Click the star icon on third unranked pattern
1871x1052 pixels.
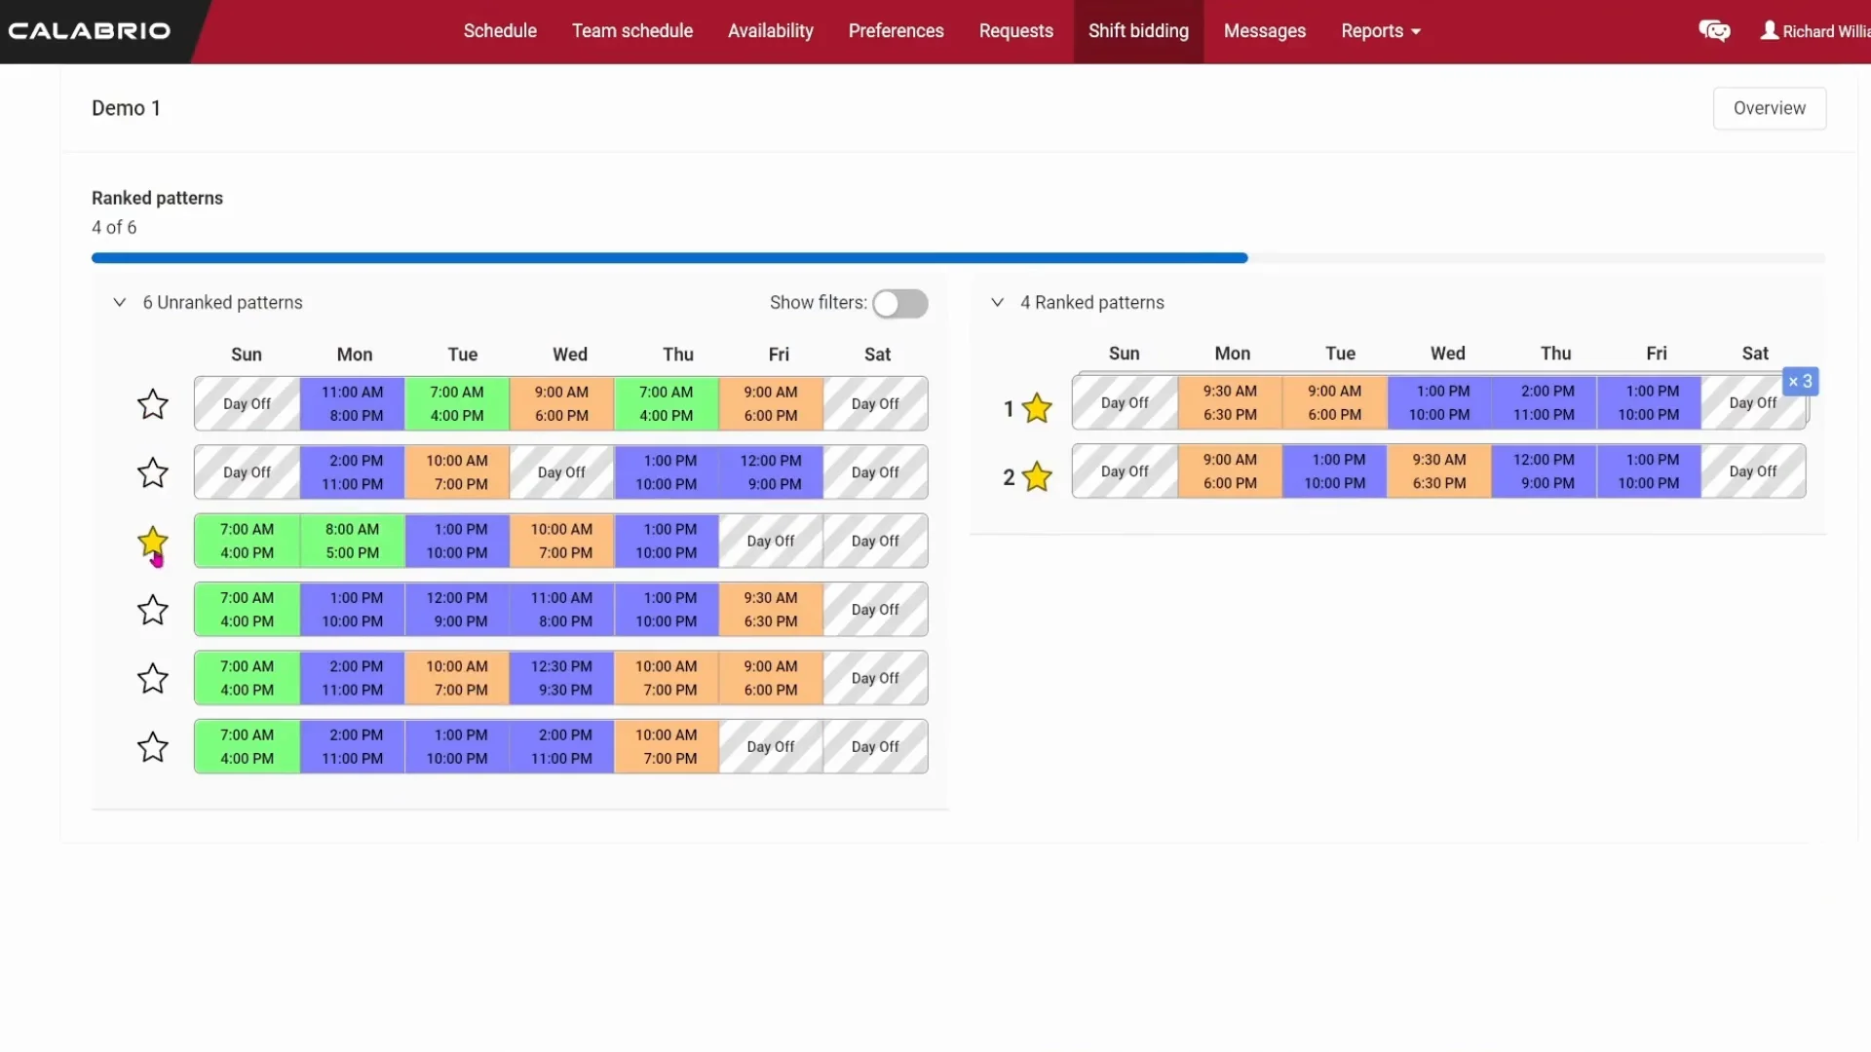(x=153, y=541)
